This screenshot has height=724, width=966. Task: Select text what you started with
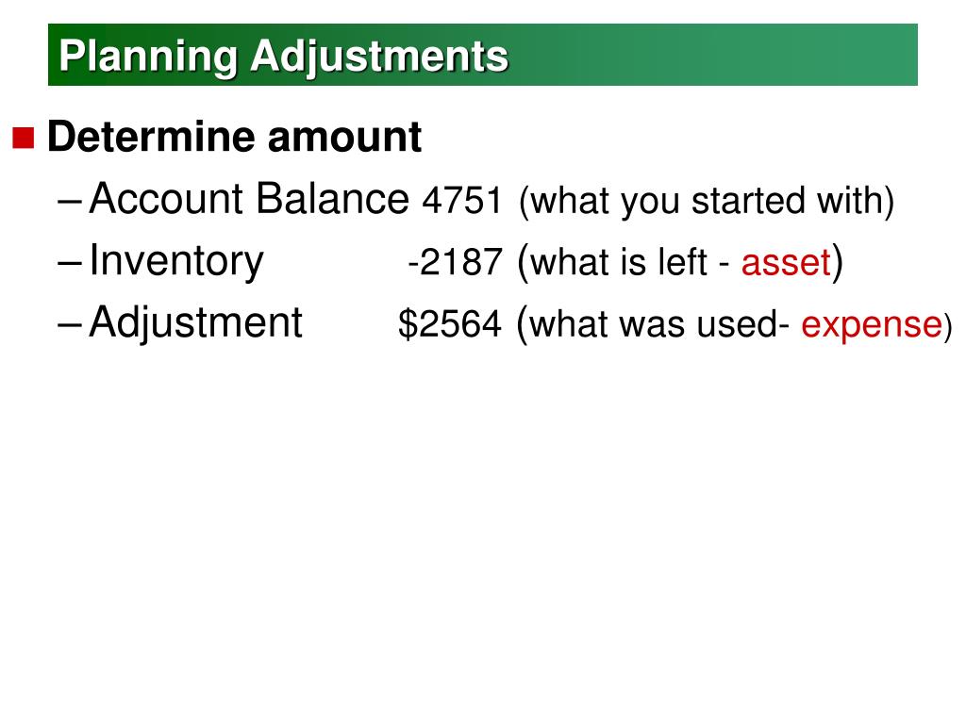[x=707, y=202]
